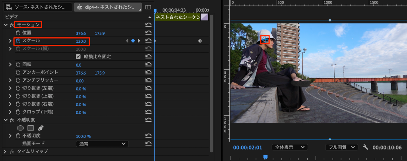Select the clip4-4 effect controls tab
The width and height of the screenshot is (407, 161).
[x=108, y=7]
